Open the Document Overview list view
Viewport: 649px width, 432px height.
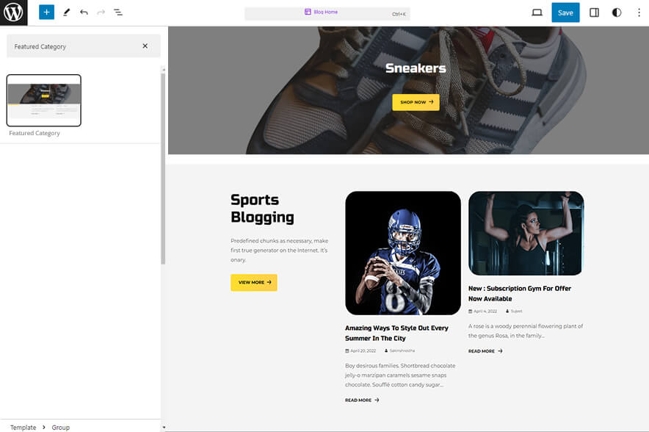point(118,12)
